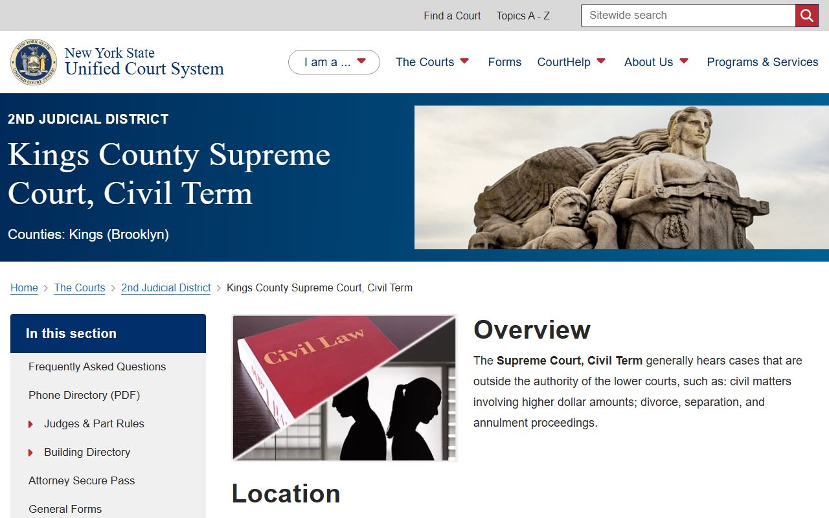Open Attorney Secure Pass link
This screenshot has width=829, height=518.
point(82,480)
